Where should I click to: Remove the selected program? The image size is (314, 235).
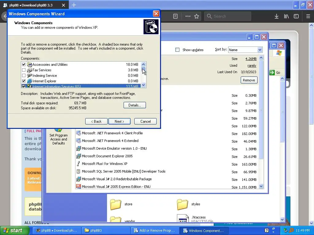[x=249, y=80]
